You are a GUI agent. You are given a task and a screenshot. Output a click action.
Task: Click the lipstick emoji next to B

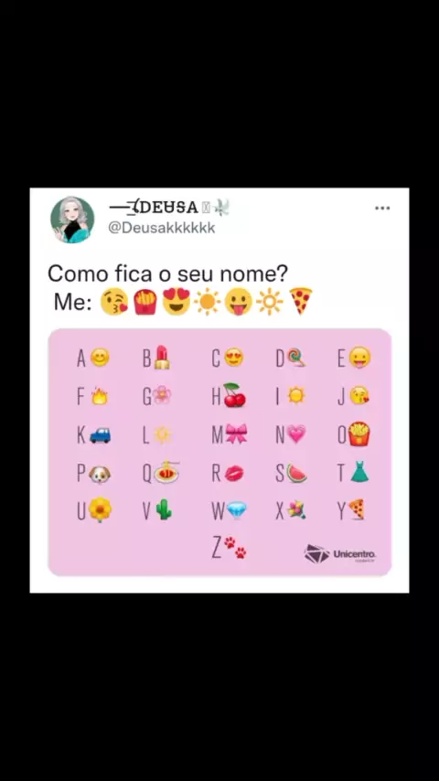click(162, 357)
